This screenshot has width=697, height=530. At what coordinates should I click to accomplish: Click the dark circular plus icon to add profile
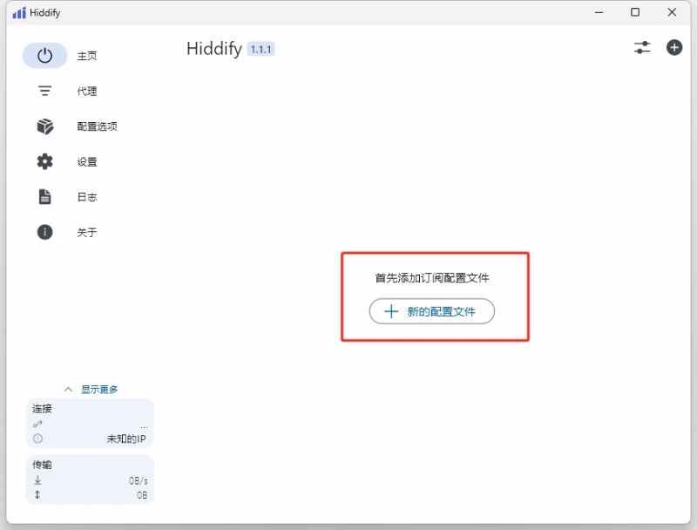673,48
